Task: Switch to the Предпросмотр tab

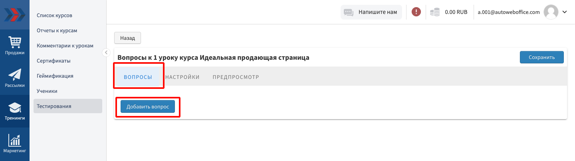Action: point(236,77)
